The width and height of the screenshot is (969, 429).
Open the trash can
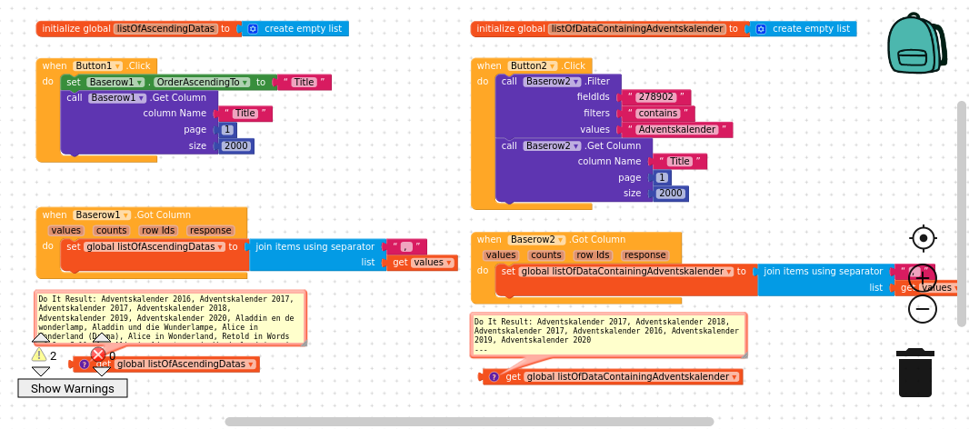click(915, 373)
